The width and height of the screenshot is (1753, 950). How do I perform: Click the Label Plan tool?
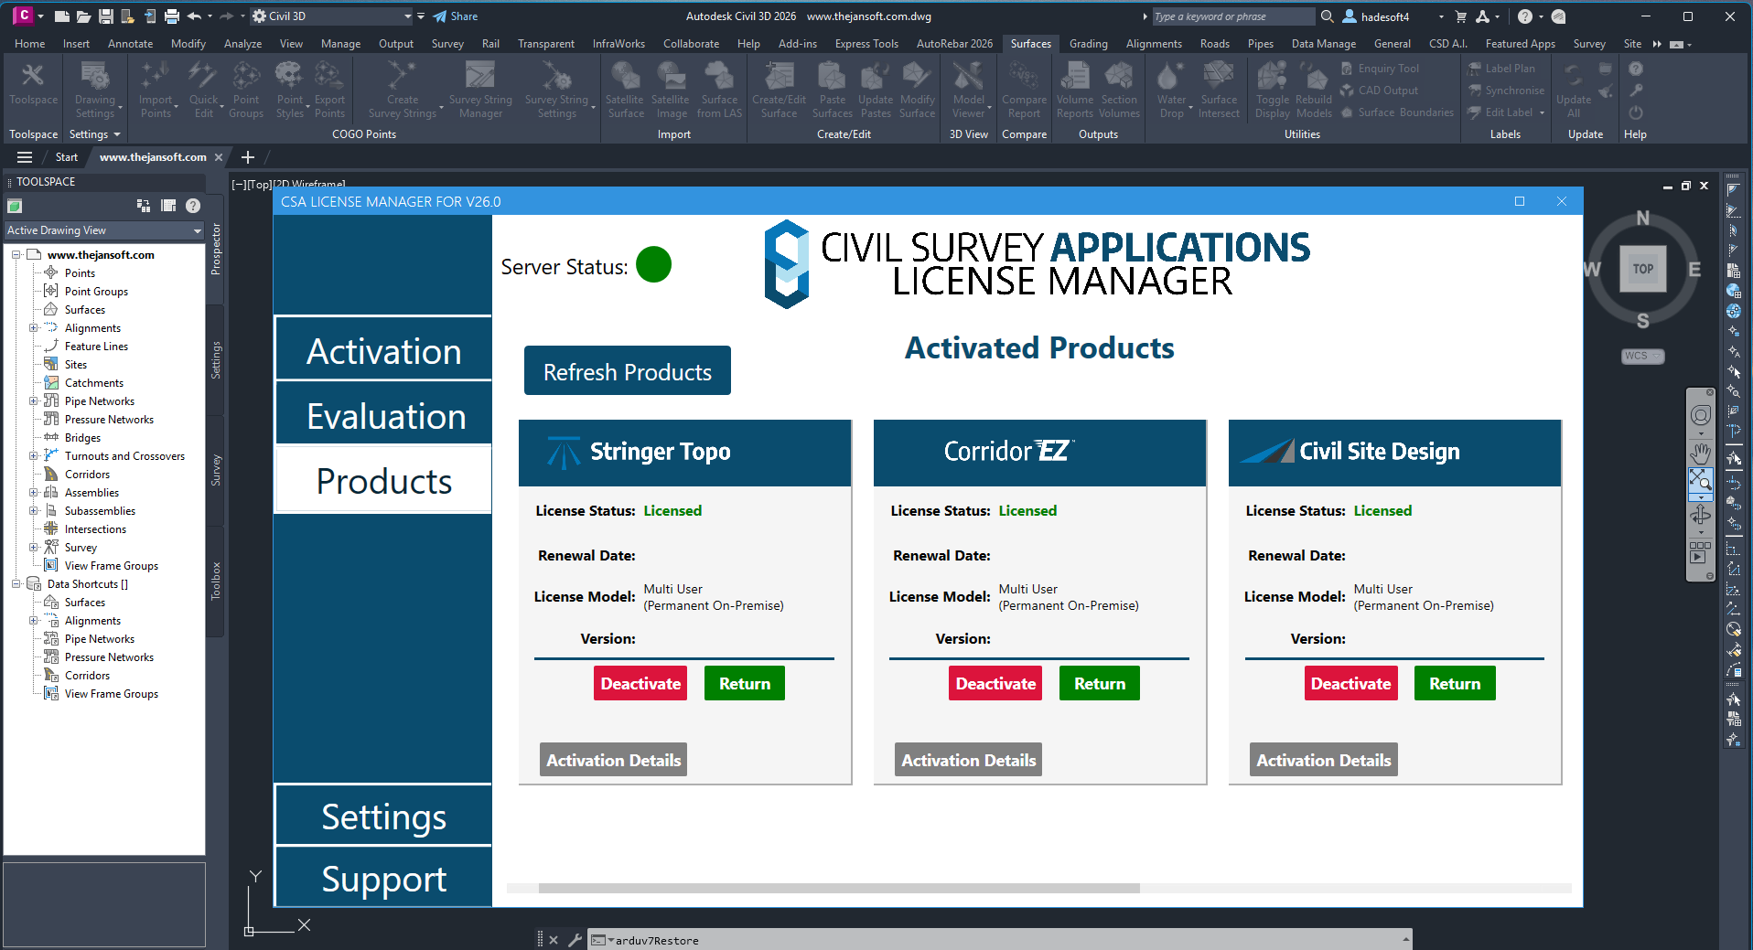coord(1501,69)
